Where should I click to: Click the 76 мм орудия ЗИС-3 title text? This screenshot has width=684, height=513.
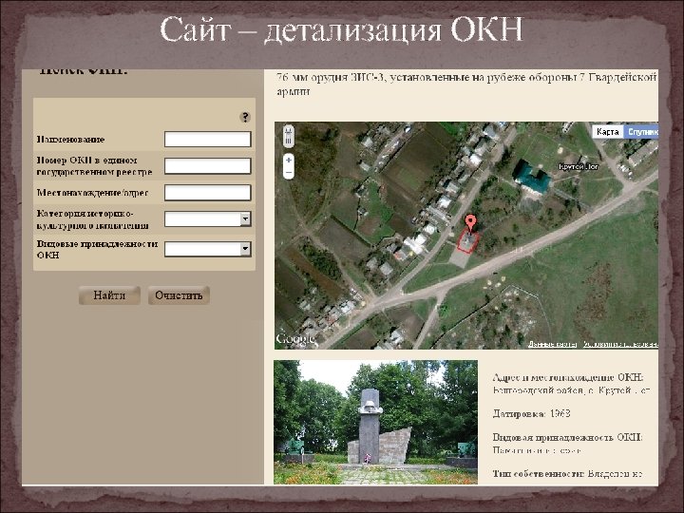click(x=466, y=85)
